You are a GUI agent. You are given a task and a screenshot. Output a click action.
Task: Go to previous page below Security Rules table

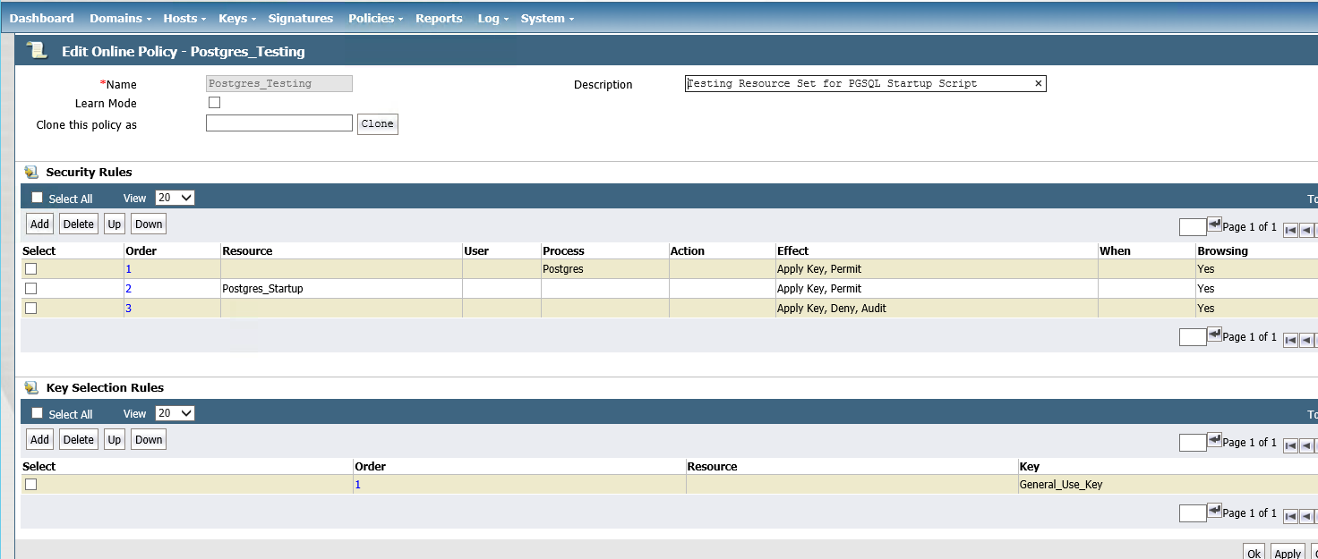(1306, 341)
